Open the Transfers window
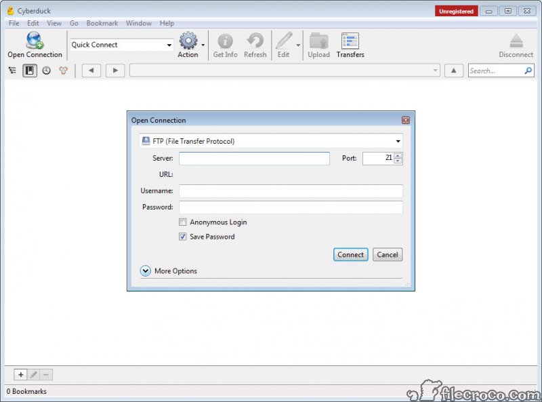This screenshot has width=542, height=402. 350,41
